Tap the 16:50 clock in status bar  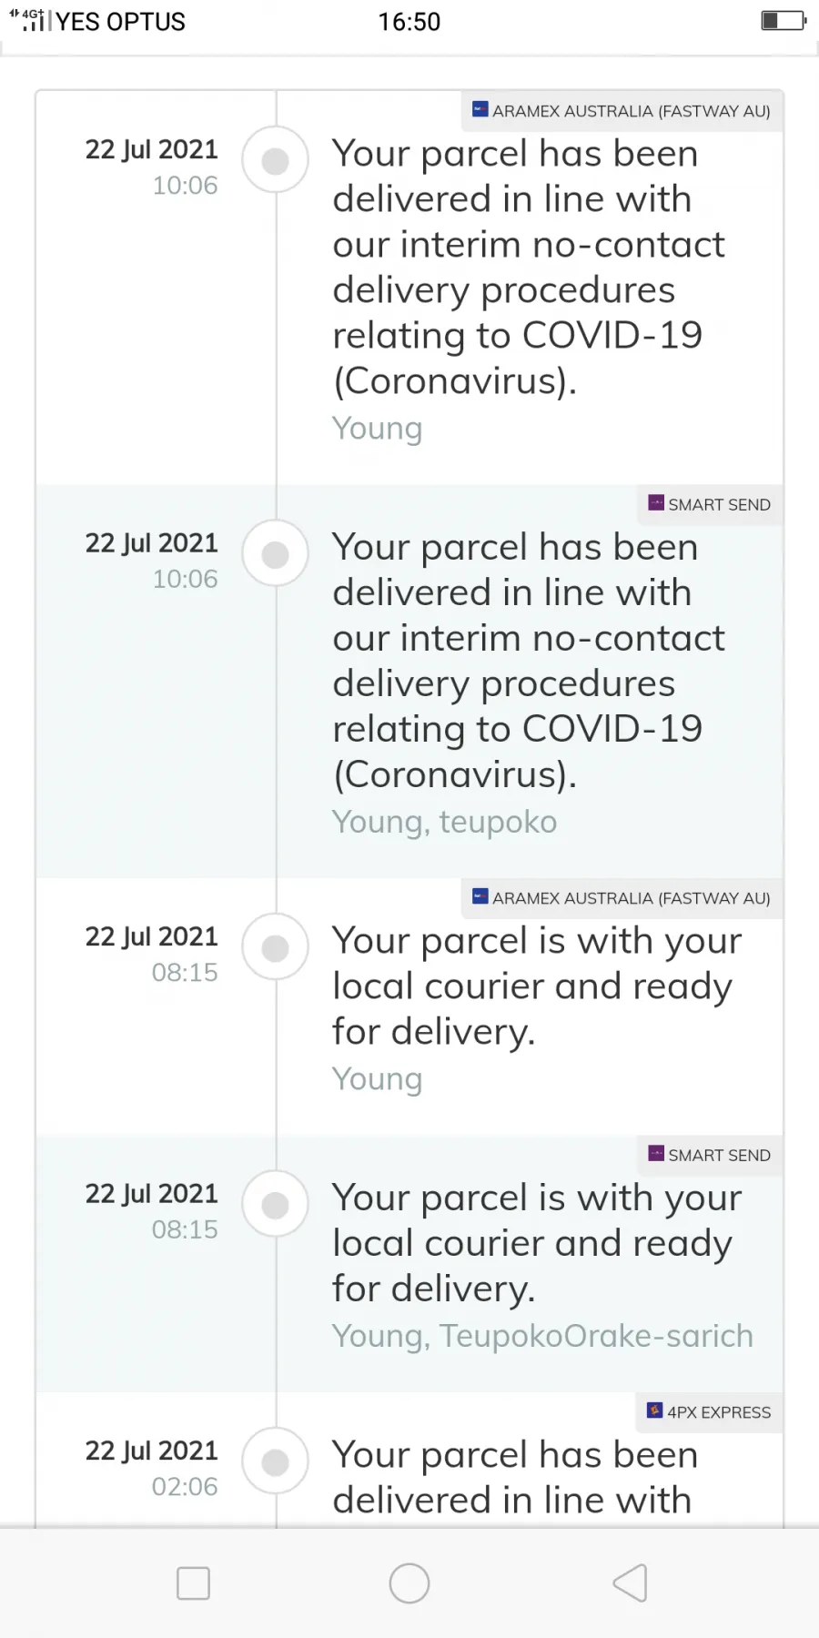409,21
